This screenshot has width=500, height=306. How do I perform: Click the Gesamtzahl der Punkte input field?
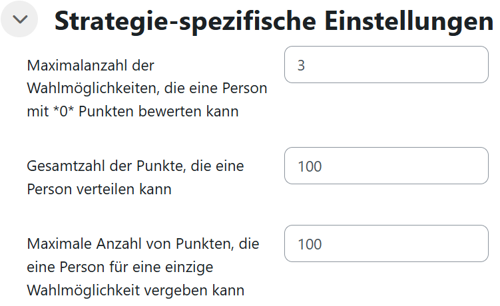[x=386, y=166]
